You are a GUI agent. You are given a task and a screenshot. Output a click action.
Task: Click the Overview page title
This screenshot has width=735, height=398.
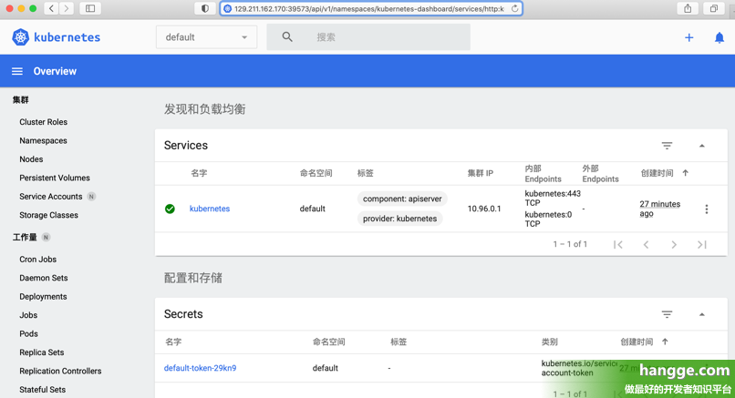(x=55, y=71)
